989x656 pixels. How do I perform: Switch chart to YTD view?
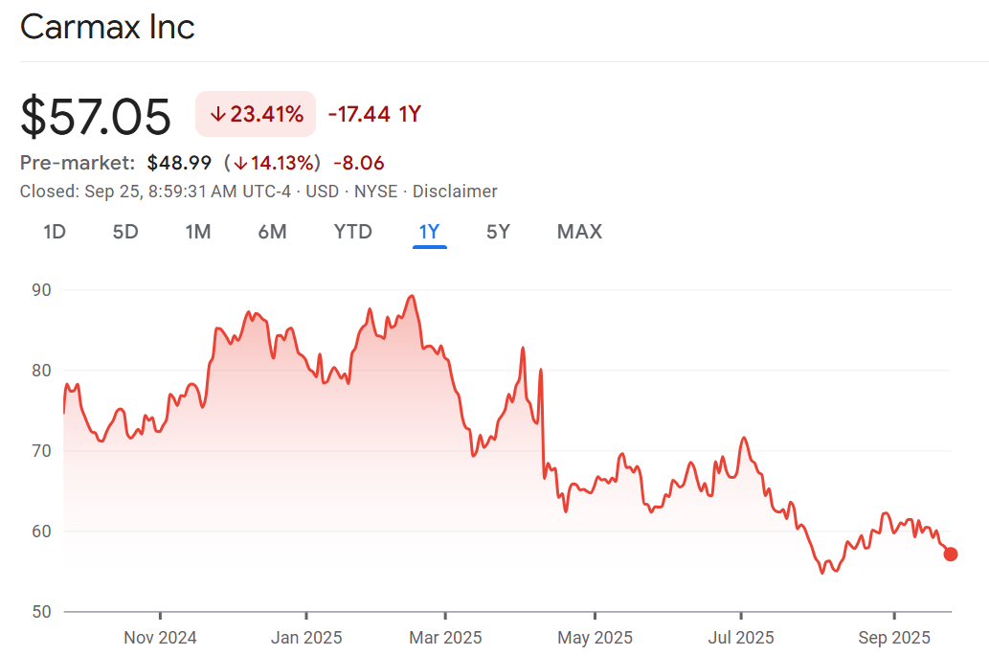pyautogui.click(x=352, y=232)
